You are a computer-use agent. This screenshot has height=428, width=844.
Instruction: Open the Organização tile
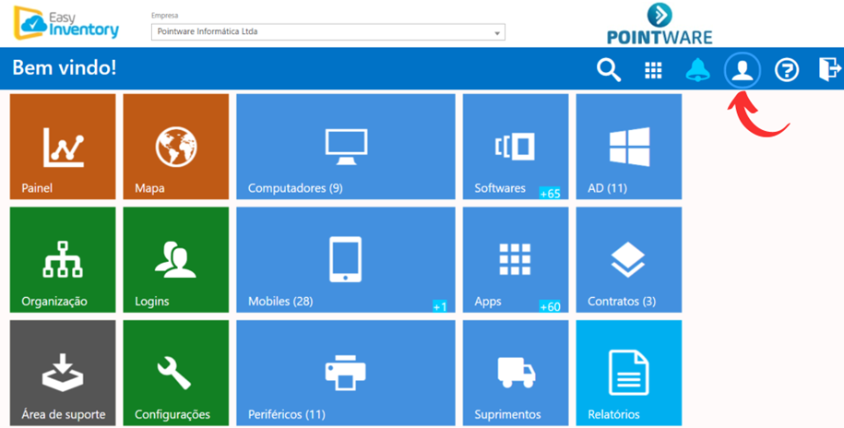(63, 260)
